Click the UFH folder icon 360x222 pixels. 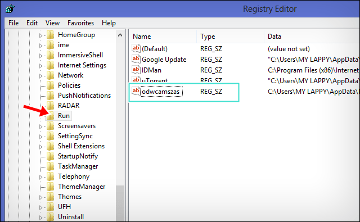pyautogui.click(x=50, y=207)
